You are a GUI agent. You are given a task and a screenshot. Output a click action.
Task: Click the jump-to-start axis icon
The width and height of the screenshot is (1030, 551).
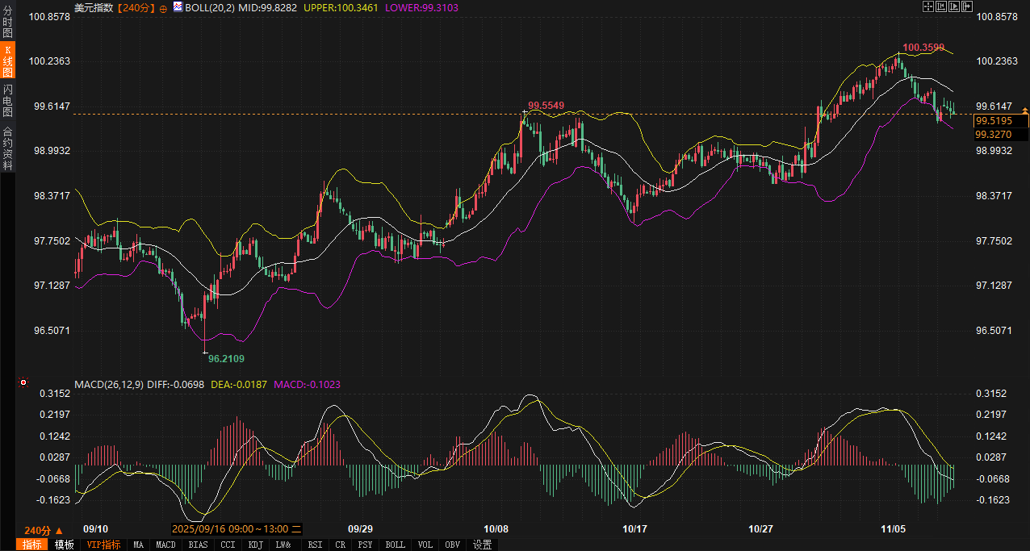pos(941,6)
